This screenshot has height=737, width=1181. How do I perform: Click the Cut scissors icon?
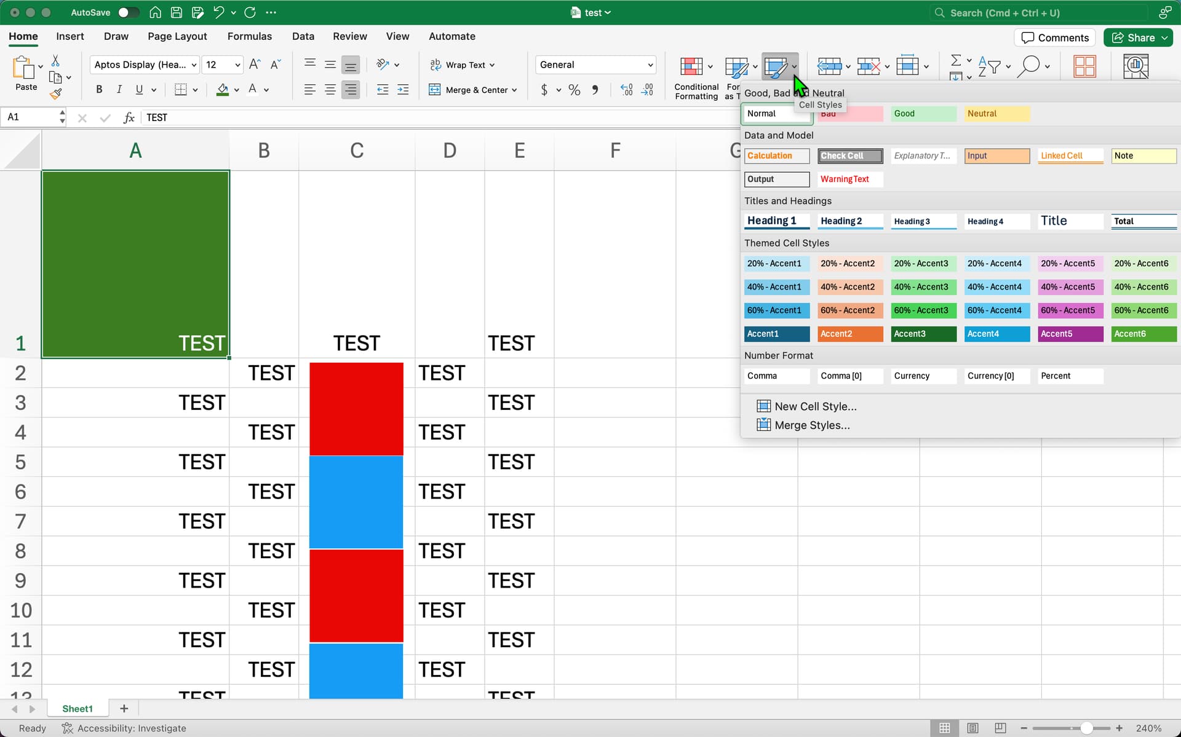tap(55, 61)
